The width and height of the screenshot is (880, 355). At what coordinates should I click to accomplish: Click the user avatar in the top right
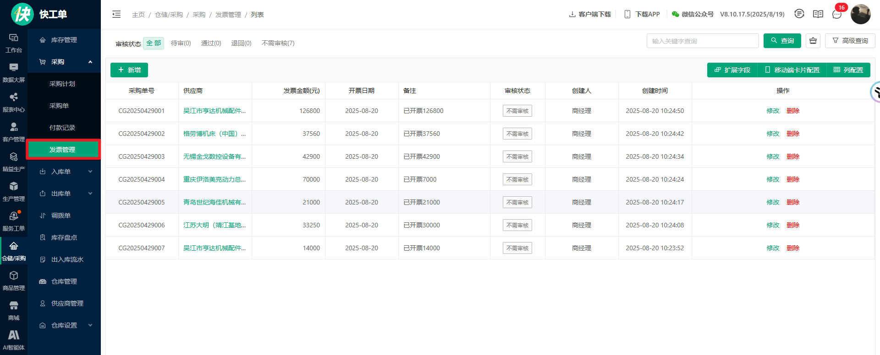click(860, 14)
